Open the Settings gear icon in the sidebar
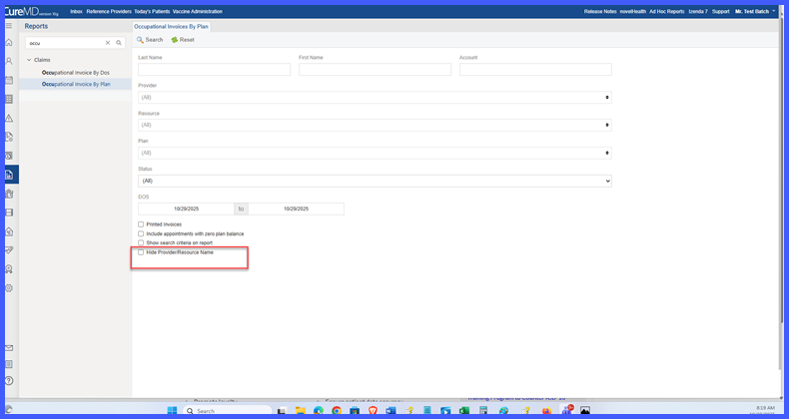The image size is (789, 419). [x=9, y=288]
